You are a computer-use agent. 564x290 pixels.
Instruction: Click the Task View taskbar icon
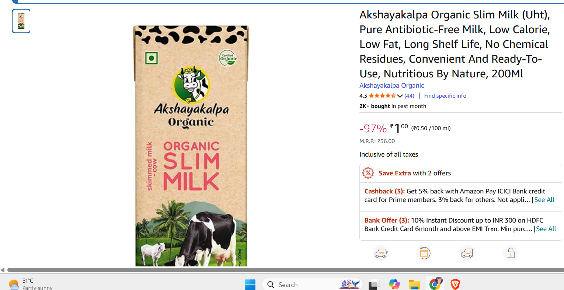[x=373, y=284]
